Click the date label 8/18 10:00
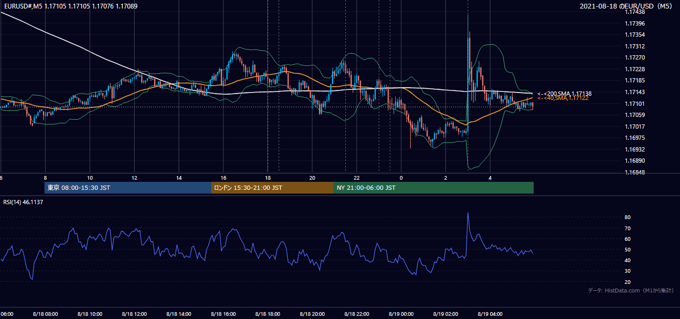 coord(90,314)
